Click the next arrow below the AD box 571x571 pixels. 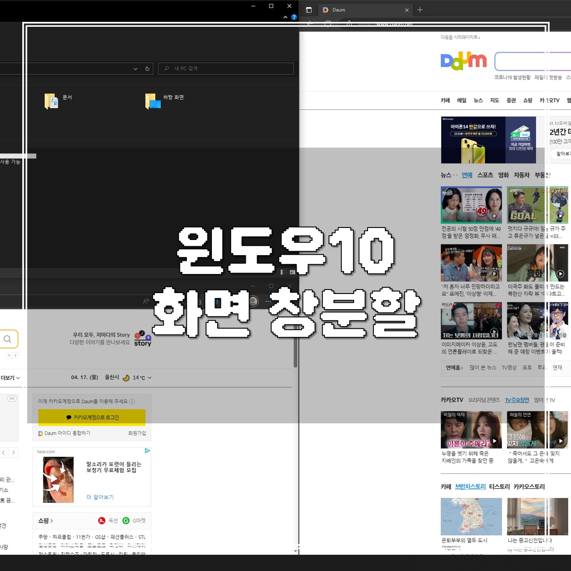pyautogui.click(x=14, y=452)
